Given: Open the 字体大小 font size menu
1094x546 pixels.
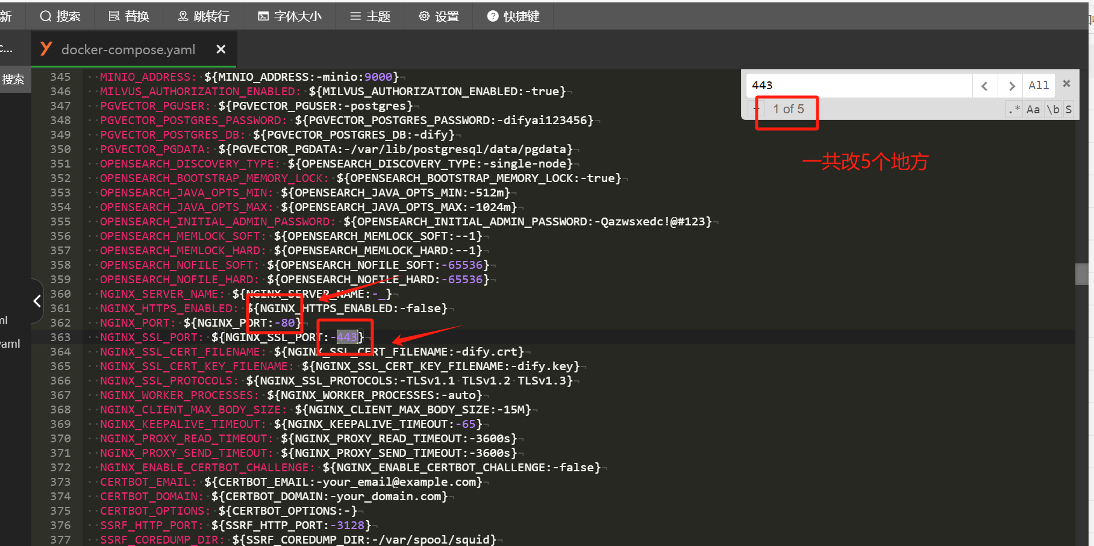Looking at the screenshot, I should 290,16.
